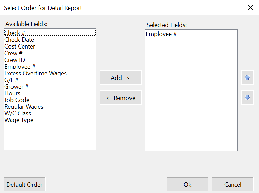The image size is (259, 193).
Task: Select Employee # in Selected Fields list
Action: coord(161,34)
